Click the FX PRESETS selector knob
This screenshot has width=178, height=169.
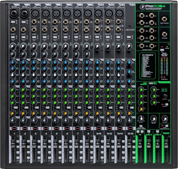[x=165, y=96]
